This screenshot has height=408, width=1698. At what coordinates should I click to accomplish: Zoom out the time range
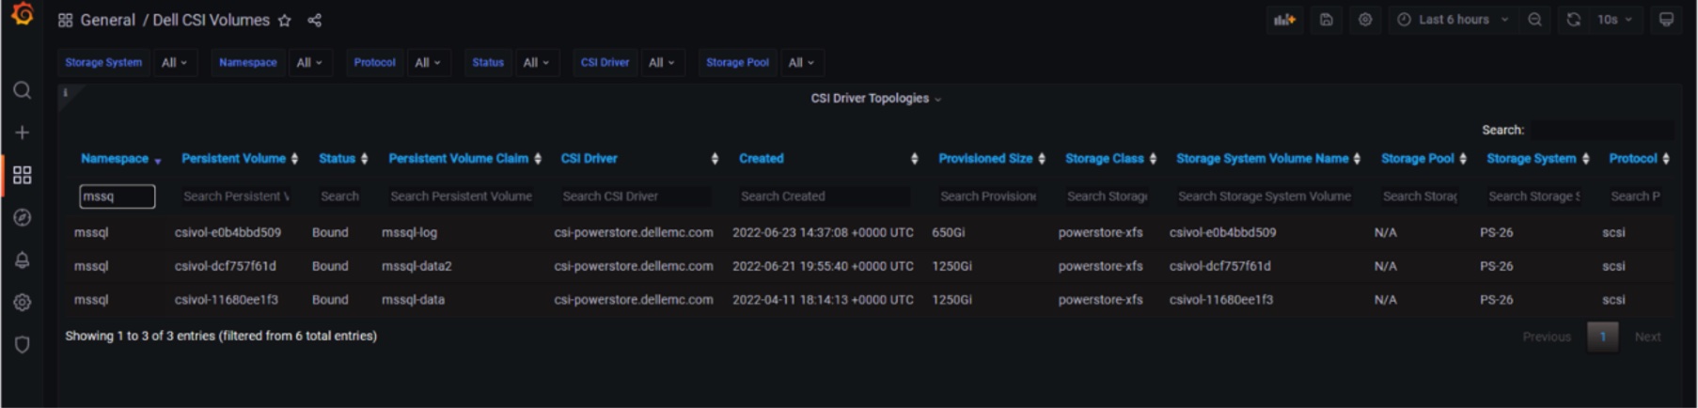click(x=1534, y=20)
